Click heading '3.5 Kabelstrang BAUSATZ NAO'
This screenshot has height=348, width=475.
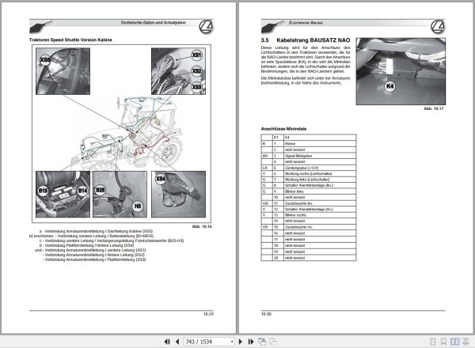pos(306,40)
